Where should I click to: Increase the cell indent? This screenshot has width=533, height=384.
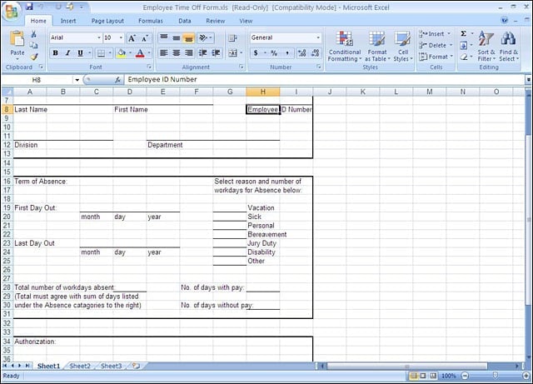tap(216, 52)
